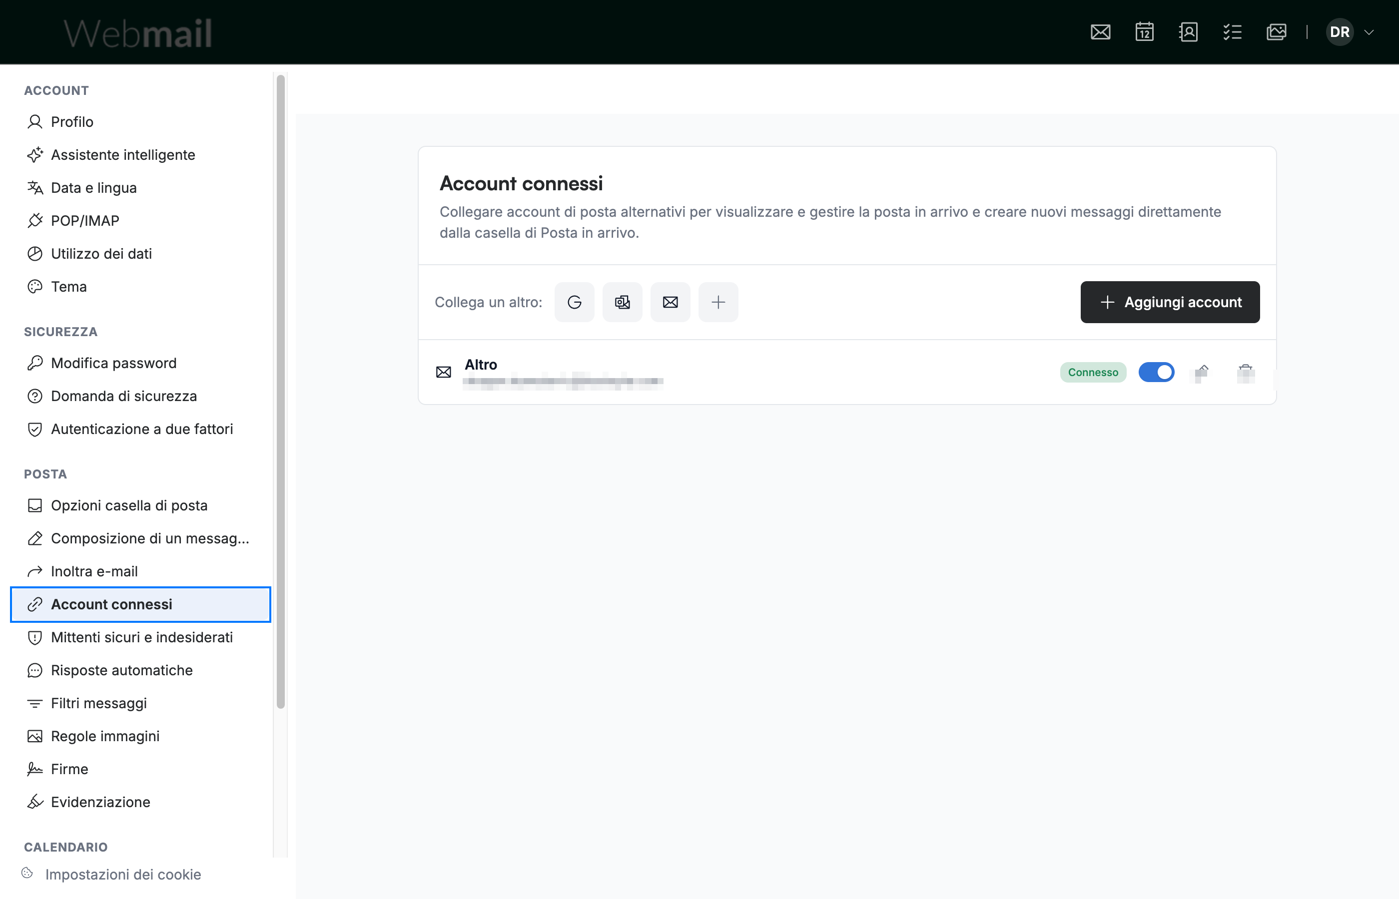Open the Photos gallery icon in top bar
1399x899 pixels.
(1277, 32)
